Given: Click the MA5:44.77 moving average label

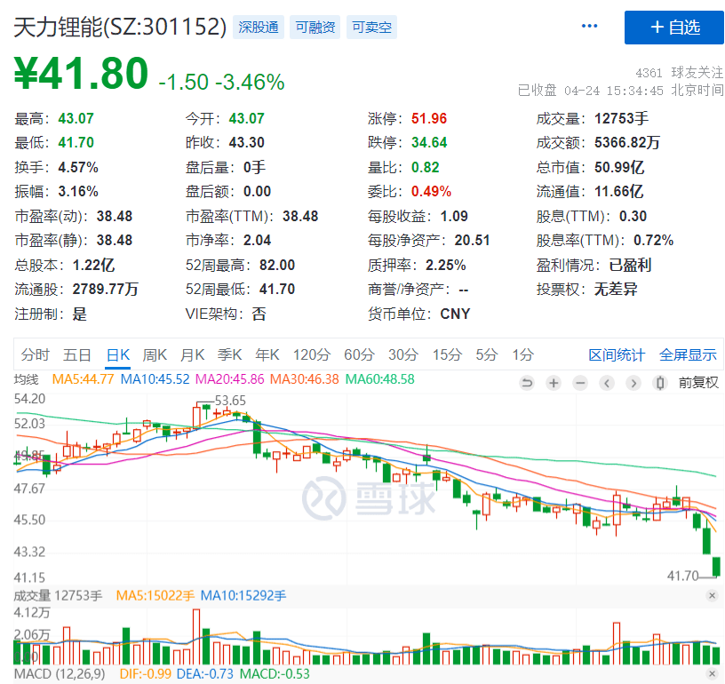Looking at the screenshot, I should coord(83,379).
